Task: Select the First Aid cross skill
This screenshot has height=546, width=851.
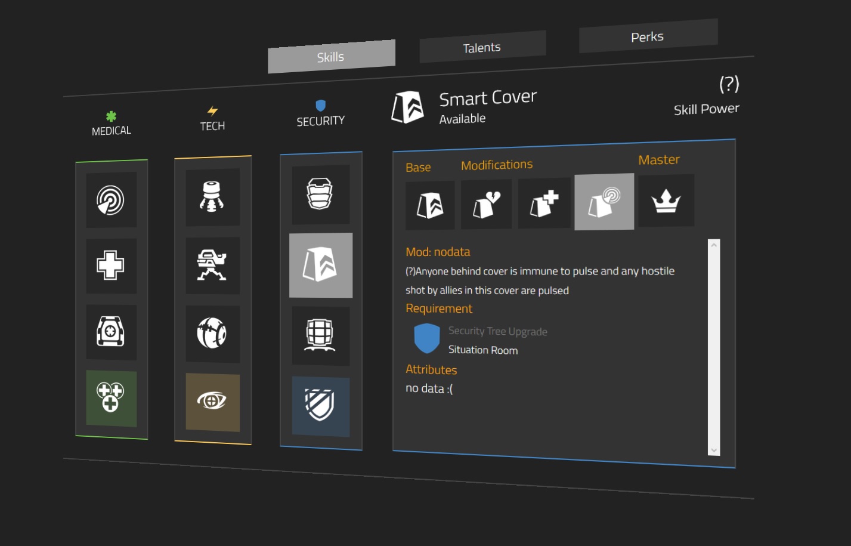Action: click(111, 266)
